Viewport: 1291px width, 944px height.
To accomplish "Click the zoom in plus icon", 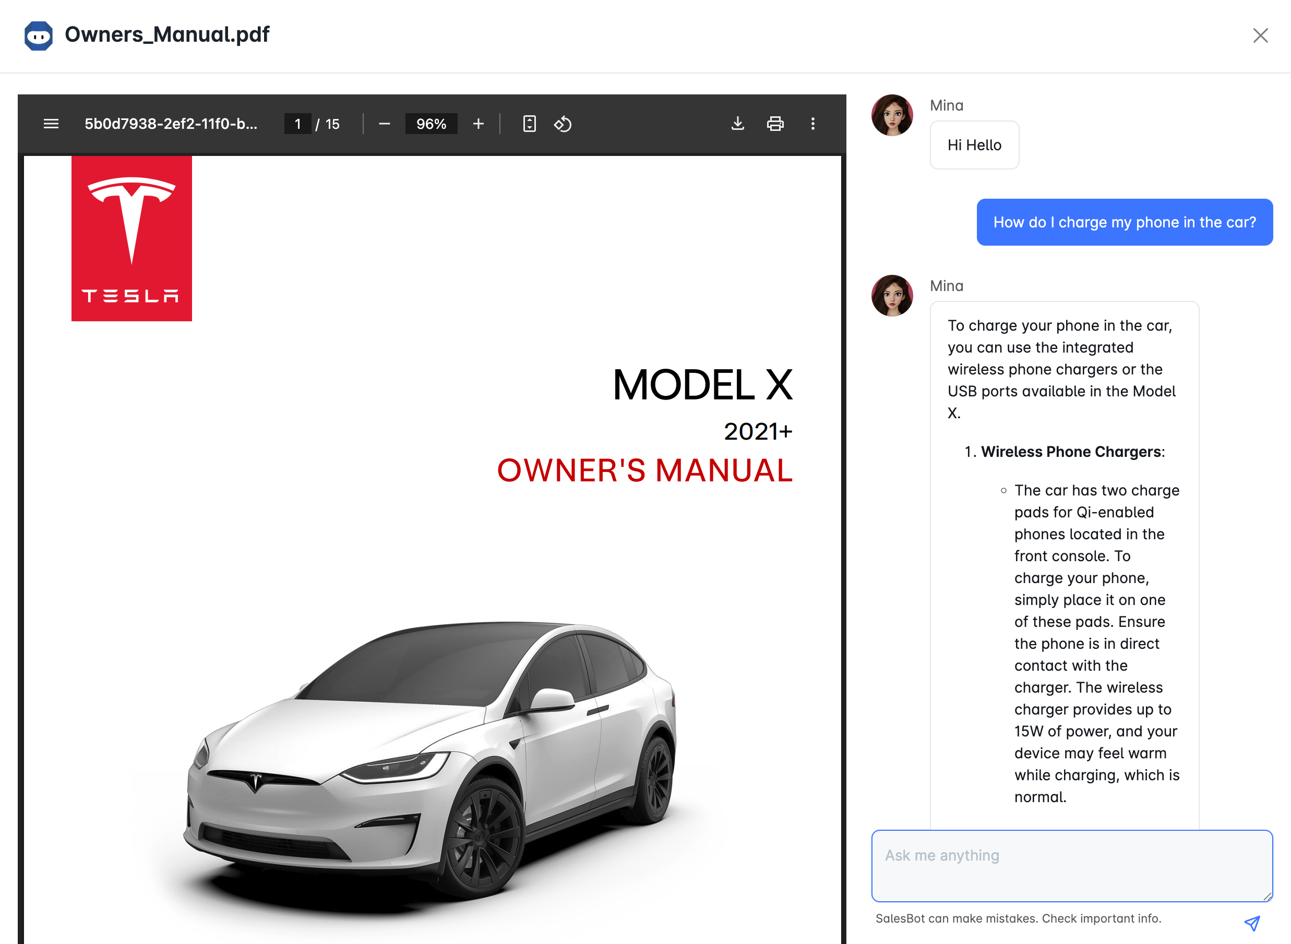I will [479, 124].
